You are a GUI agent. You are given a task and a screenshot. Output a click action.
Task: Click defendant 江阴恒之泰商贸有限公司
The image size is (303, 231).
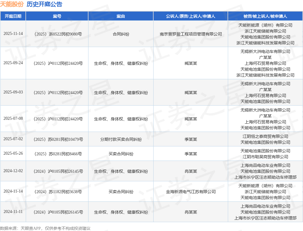pyautogui.click(x=265, y=136)
